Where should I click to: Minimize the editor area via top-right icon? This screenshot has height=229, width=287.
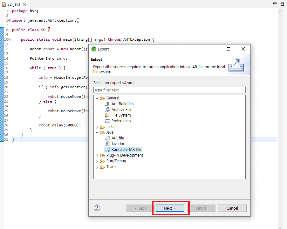275,3
